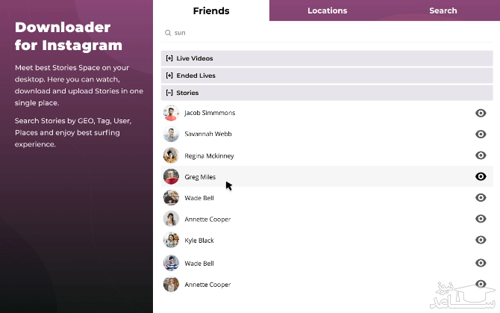Click the Greg Miles name
Screen dimensions: 500x313
click(200, 177)
